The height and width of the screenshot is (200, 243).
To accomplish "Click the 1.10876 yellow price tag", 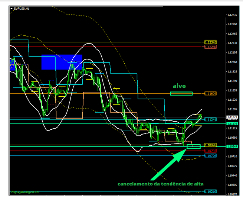I will (x=210, y=145).
